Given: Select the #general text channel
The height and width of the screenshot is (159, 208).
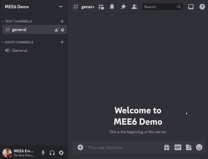Looking at the screenshot, I should click(x=35, y=30).
